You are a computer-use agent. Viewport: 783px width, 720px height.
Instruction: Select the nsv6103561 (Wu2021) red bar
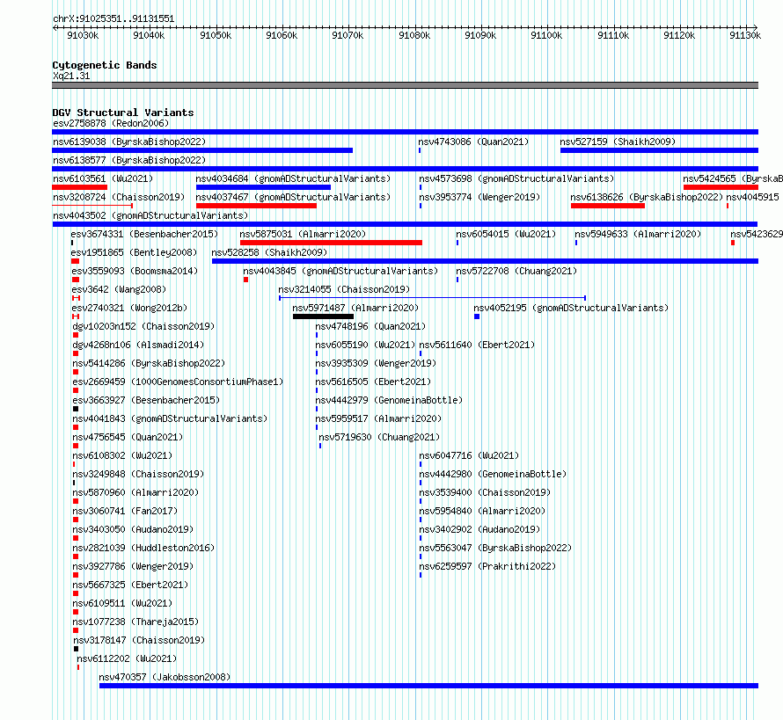79,187
